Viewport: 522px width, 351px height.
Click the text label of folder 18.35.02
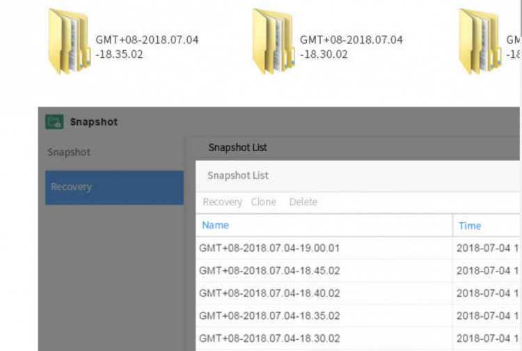(x=147, y=47)
